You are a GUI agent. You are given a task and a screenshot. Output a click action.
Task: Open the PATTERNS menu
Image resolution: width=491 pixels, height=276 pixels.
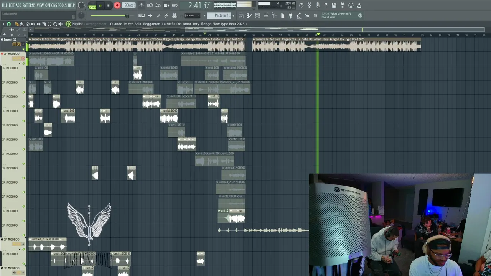point(29,5)
